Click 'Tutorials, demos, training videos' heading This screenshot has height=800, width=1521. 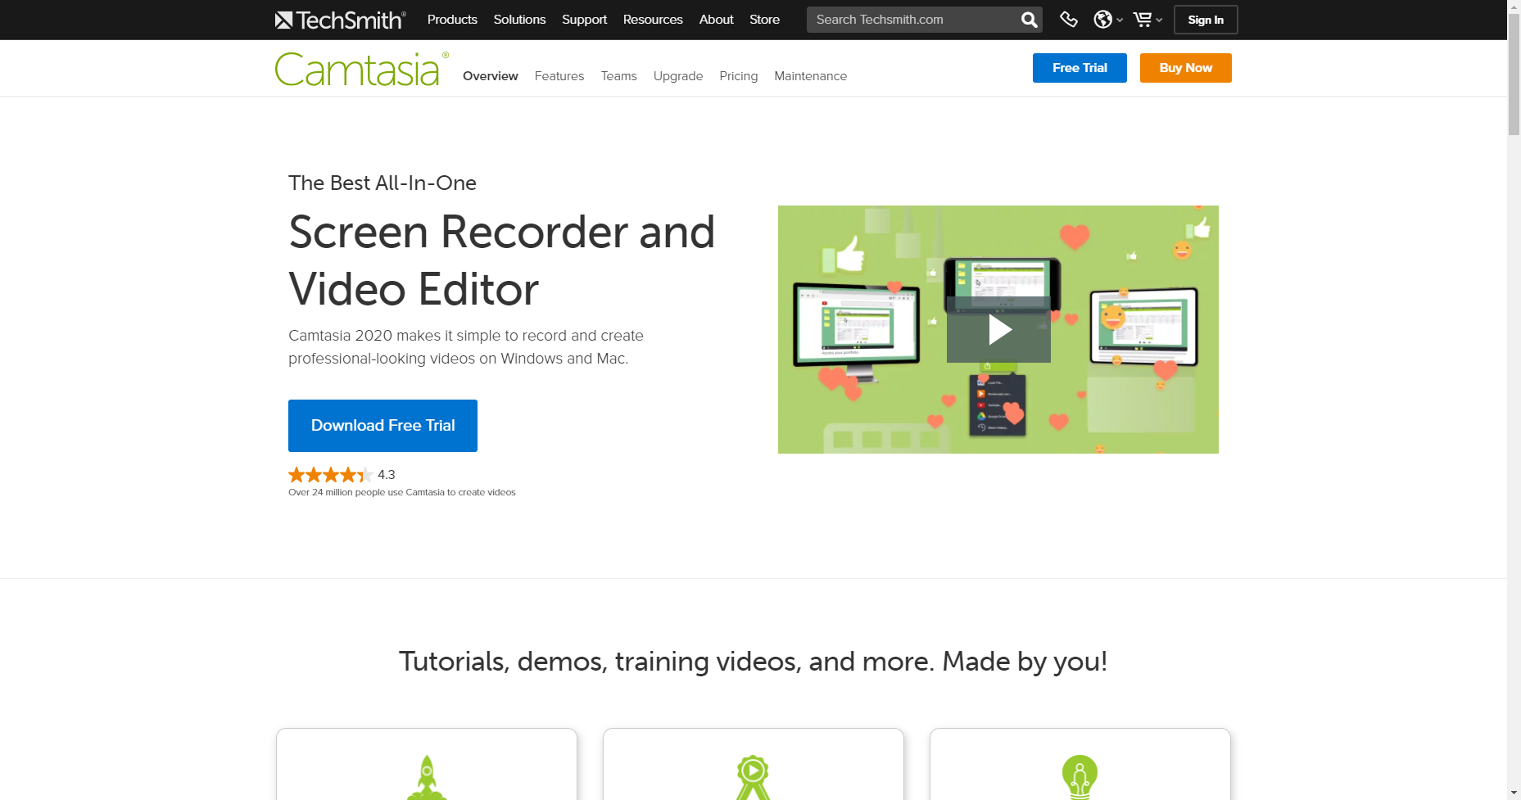[753, 662]
